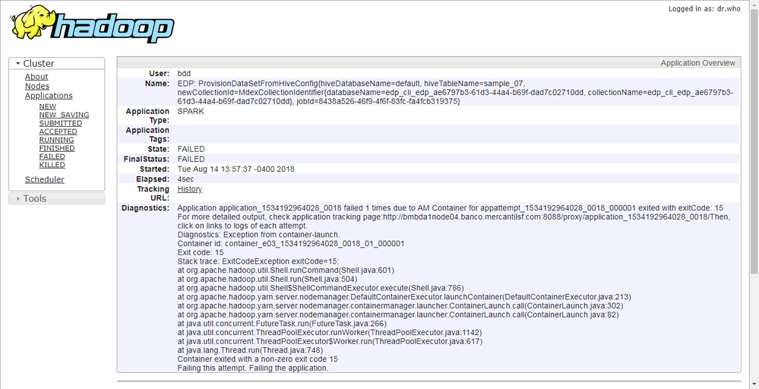Click the State value FAILED
Image resolution: width=759 pixels, height=389 pixels.
coord(191,149)
